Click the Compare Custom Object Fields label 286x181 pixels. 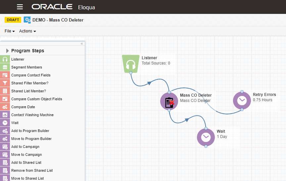[37, 99]
